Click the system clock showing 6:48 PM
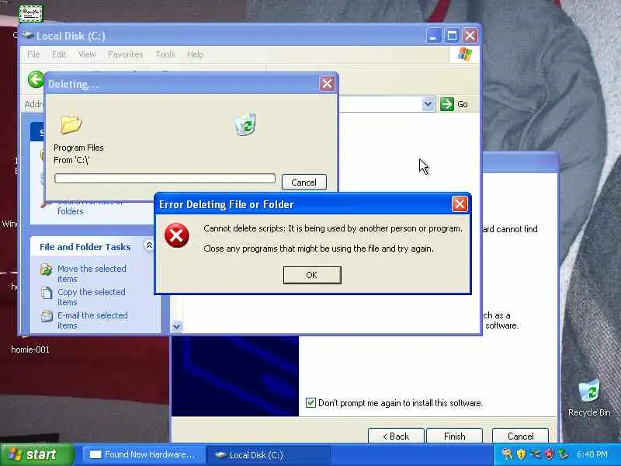The image size is (621, 466). coord(592,454)
